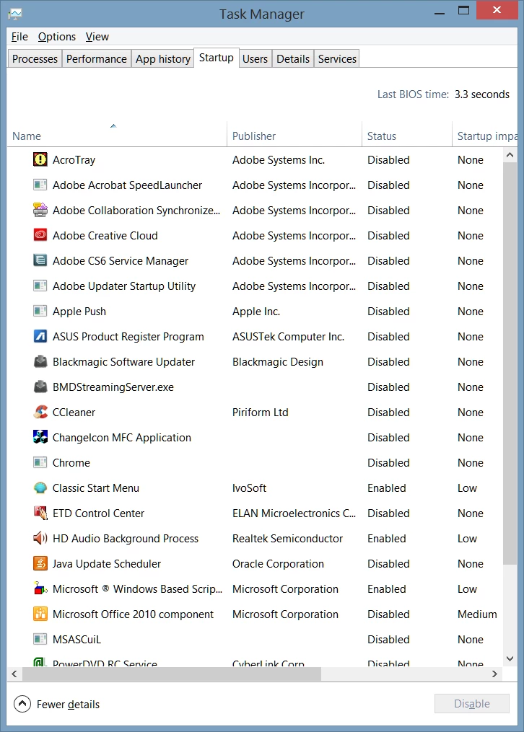
Task: Sort by the Publisher column header
Action: [294, 134]
